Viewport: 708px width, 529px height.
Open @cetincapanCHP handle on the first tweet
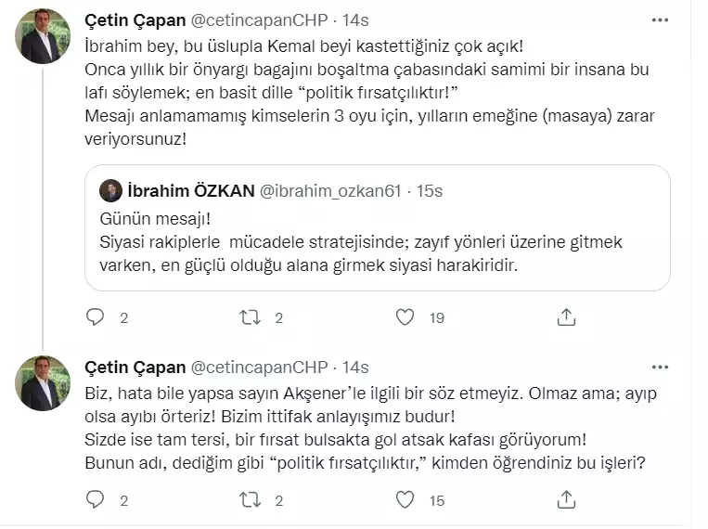coord(266,22)
